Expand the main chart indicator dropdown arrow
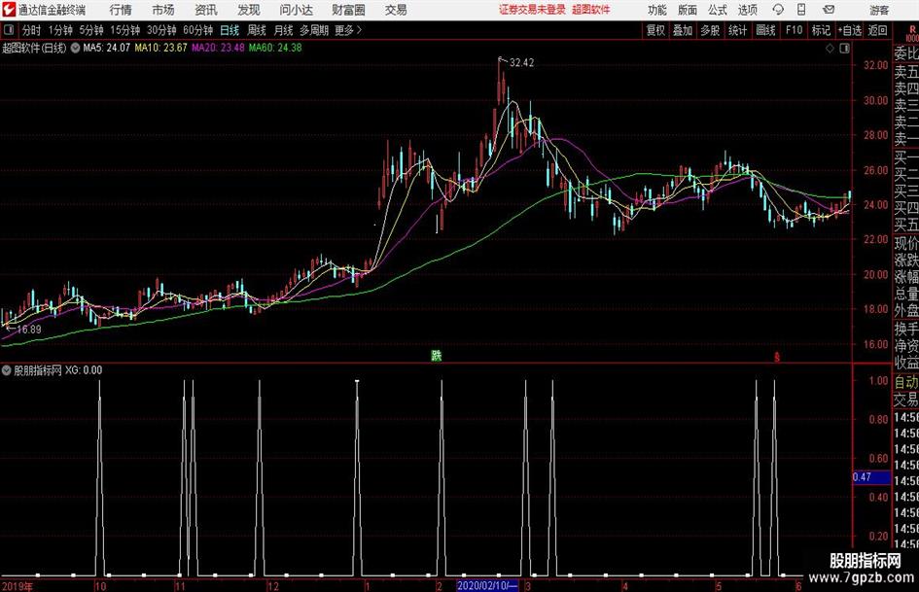919x592 pixels. point(75,48)
